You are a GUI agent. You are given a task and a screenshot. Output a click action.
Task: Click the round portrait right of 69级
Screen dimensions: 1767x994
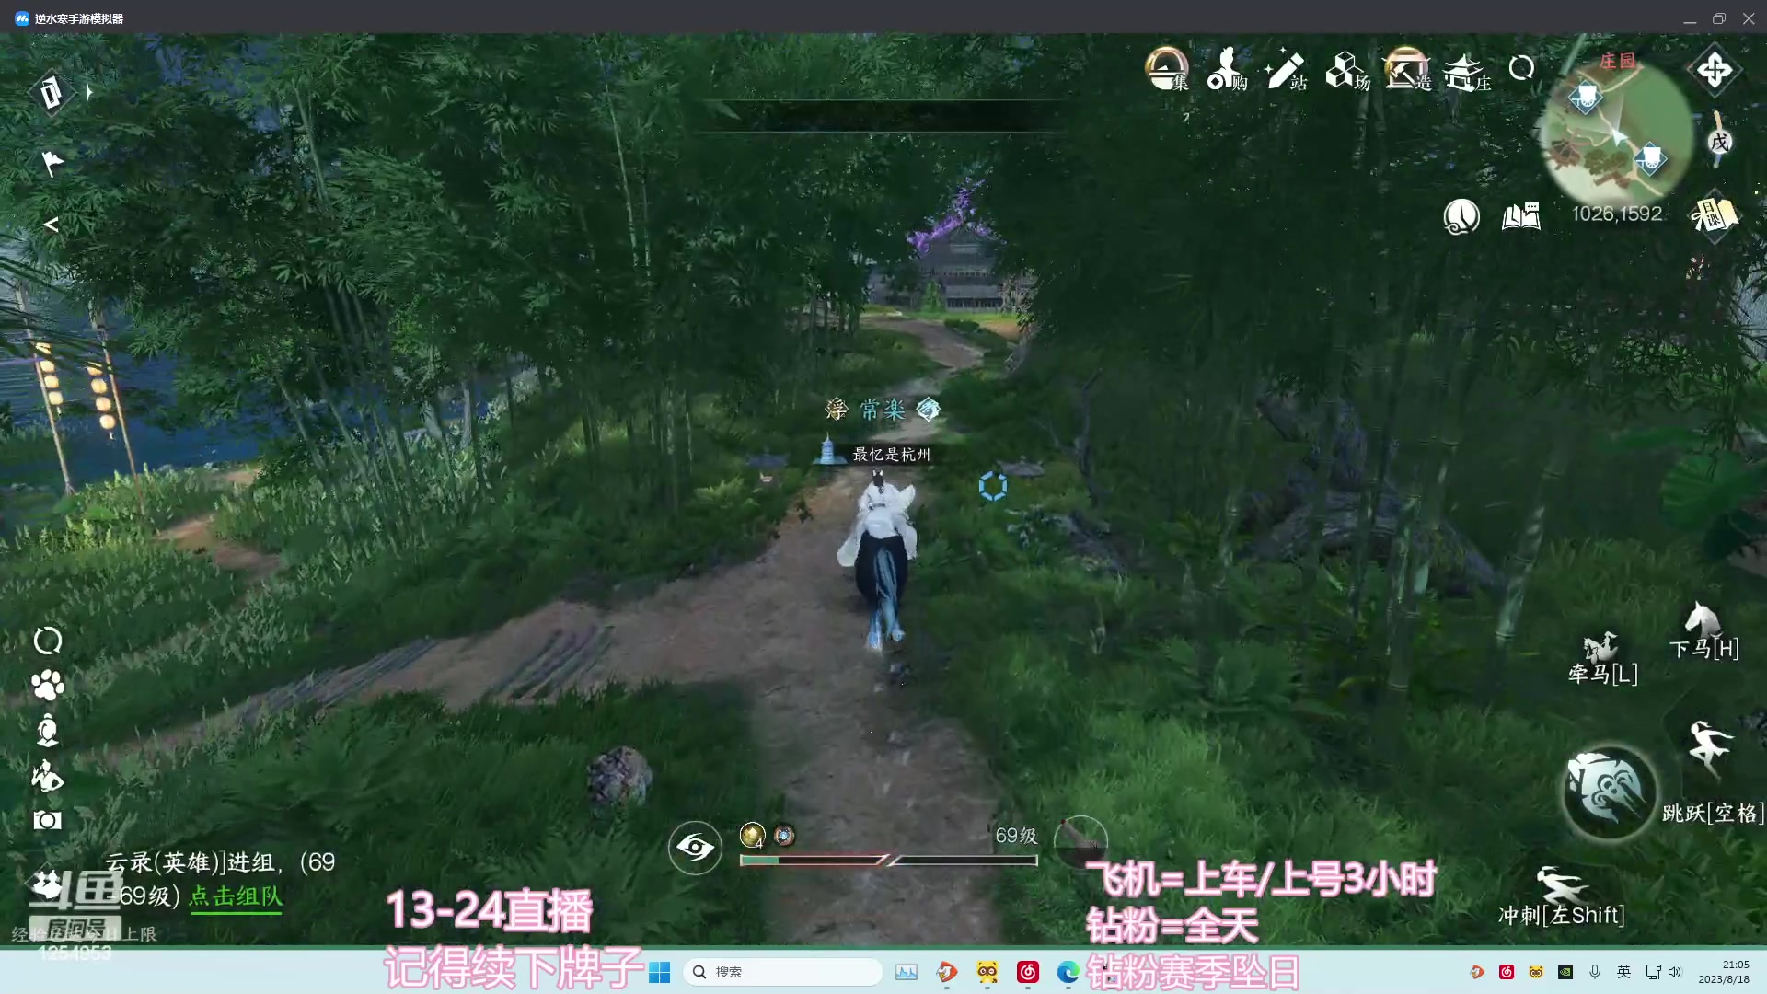point(1080,842)
